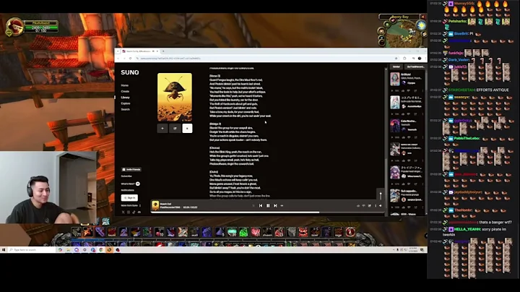The image size is (520, 292).
Task: Adjust the vertical volume slider above speaker
Action: click(x=381, y=195)
